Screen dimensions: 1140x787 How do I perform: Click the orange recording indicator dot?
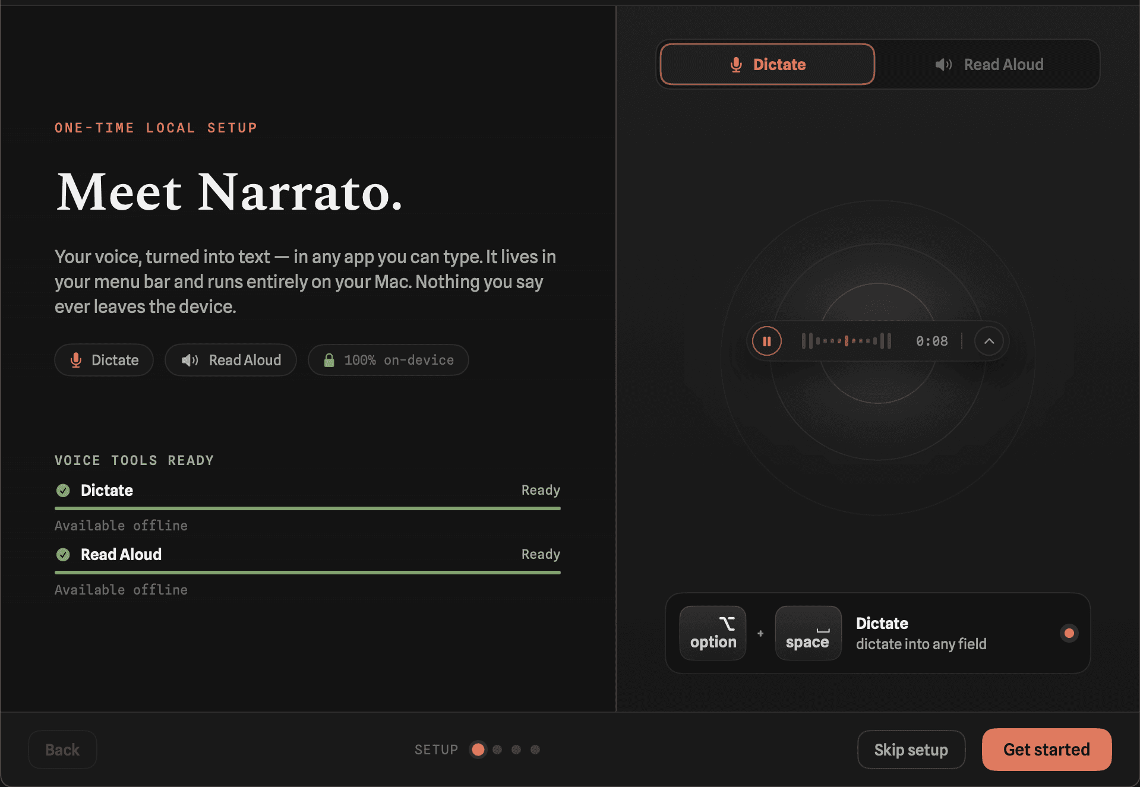point(1069,633)
